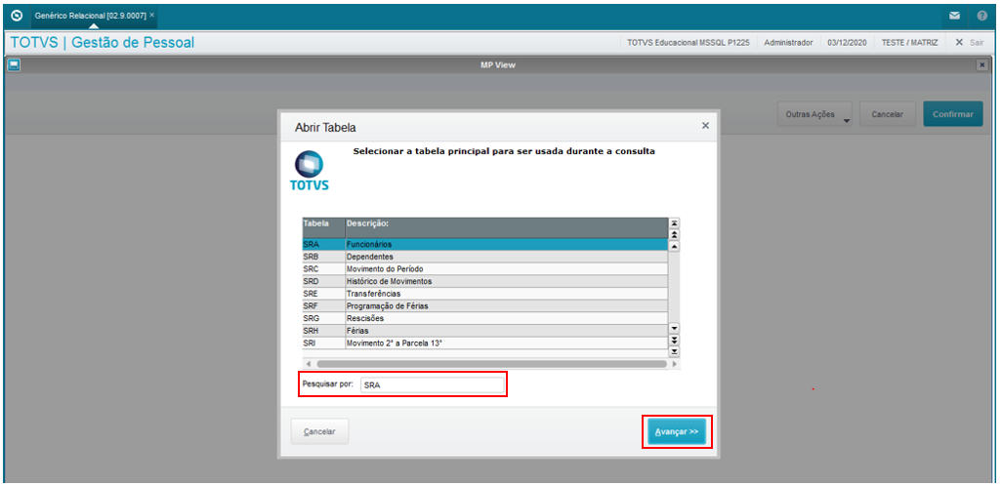Select the SRH Férias row
Image resolution: width=1002 pixels, height=484 pixels.
[485, 331]
